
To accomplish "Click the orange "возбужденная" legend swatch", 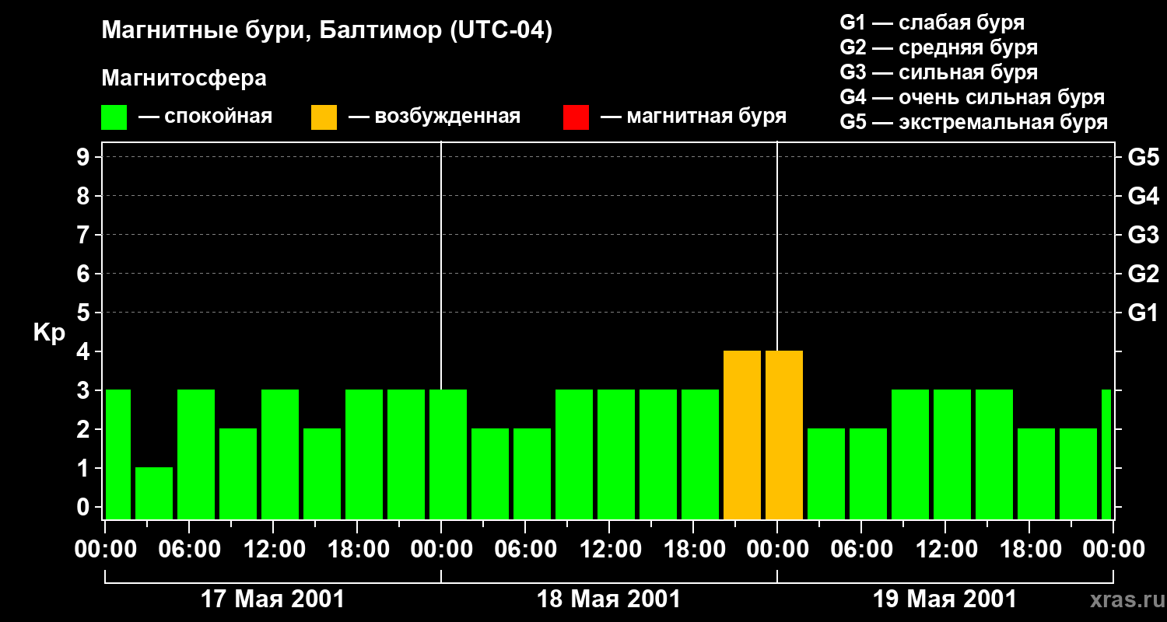I will pos(324,117).
